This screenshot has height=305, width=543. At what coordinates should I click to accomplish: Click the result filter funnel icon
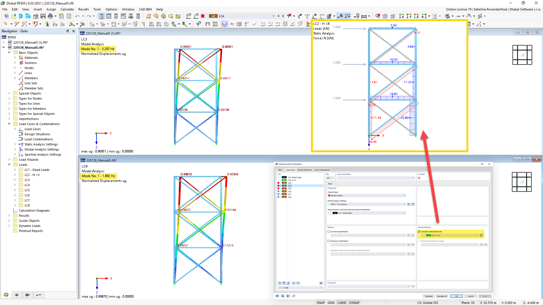coord(198,24)
